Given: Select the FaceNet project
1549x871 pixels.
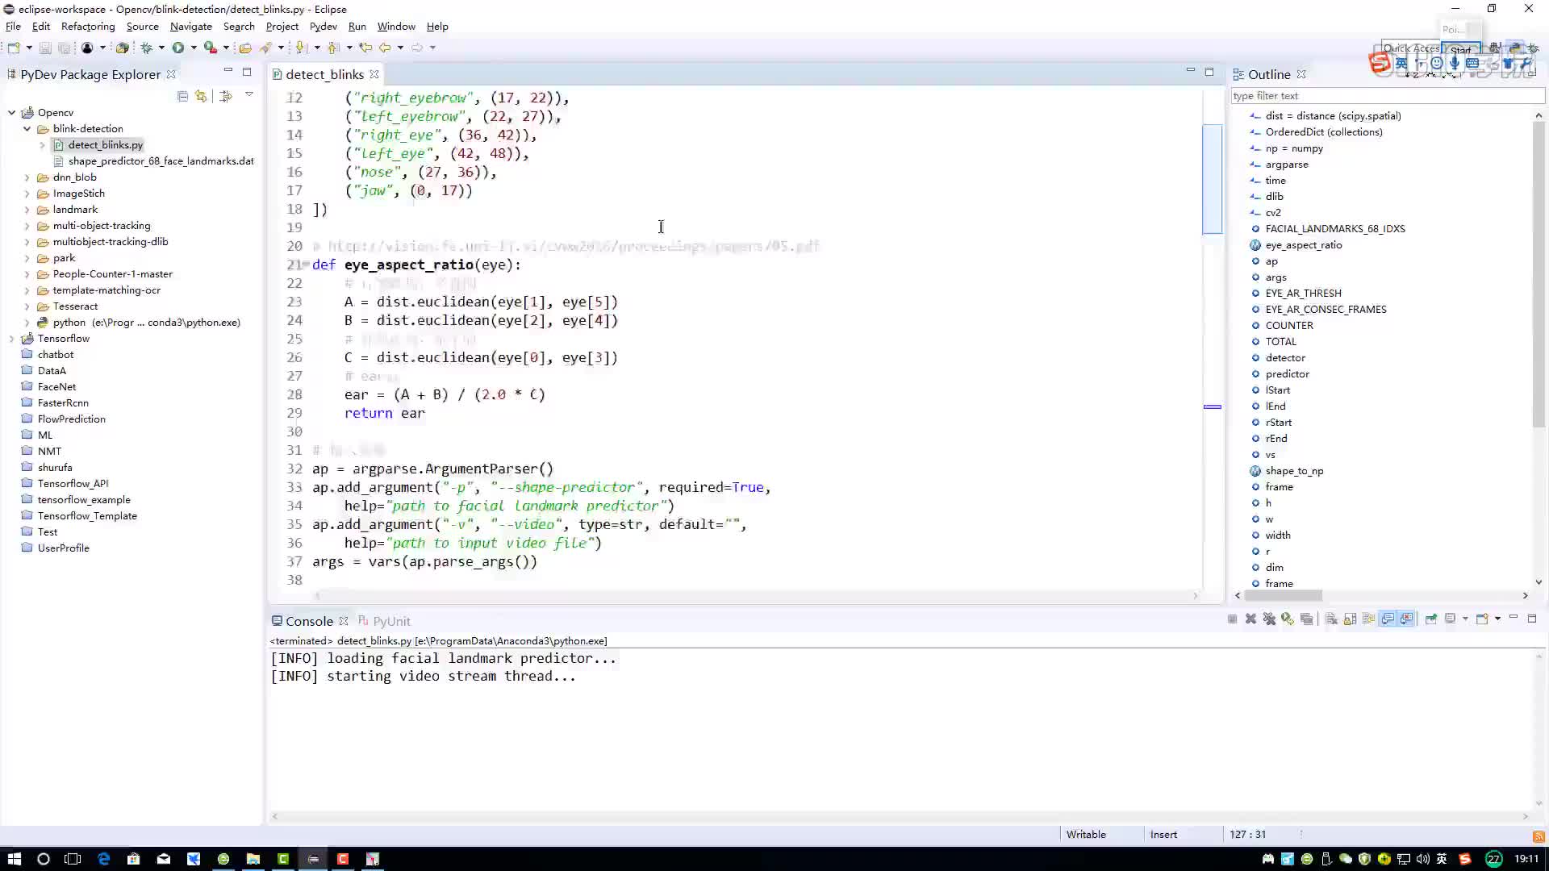Looking at the screenshot, I should tap(56, 387).
